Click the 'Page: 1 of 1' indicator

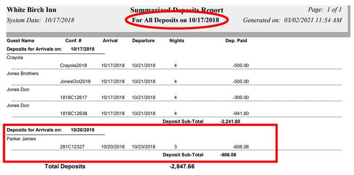click(325, 10)
